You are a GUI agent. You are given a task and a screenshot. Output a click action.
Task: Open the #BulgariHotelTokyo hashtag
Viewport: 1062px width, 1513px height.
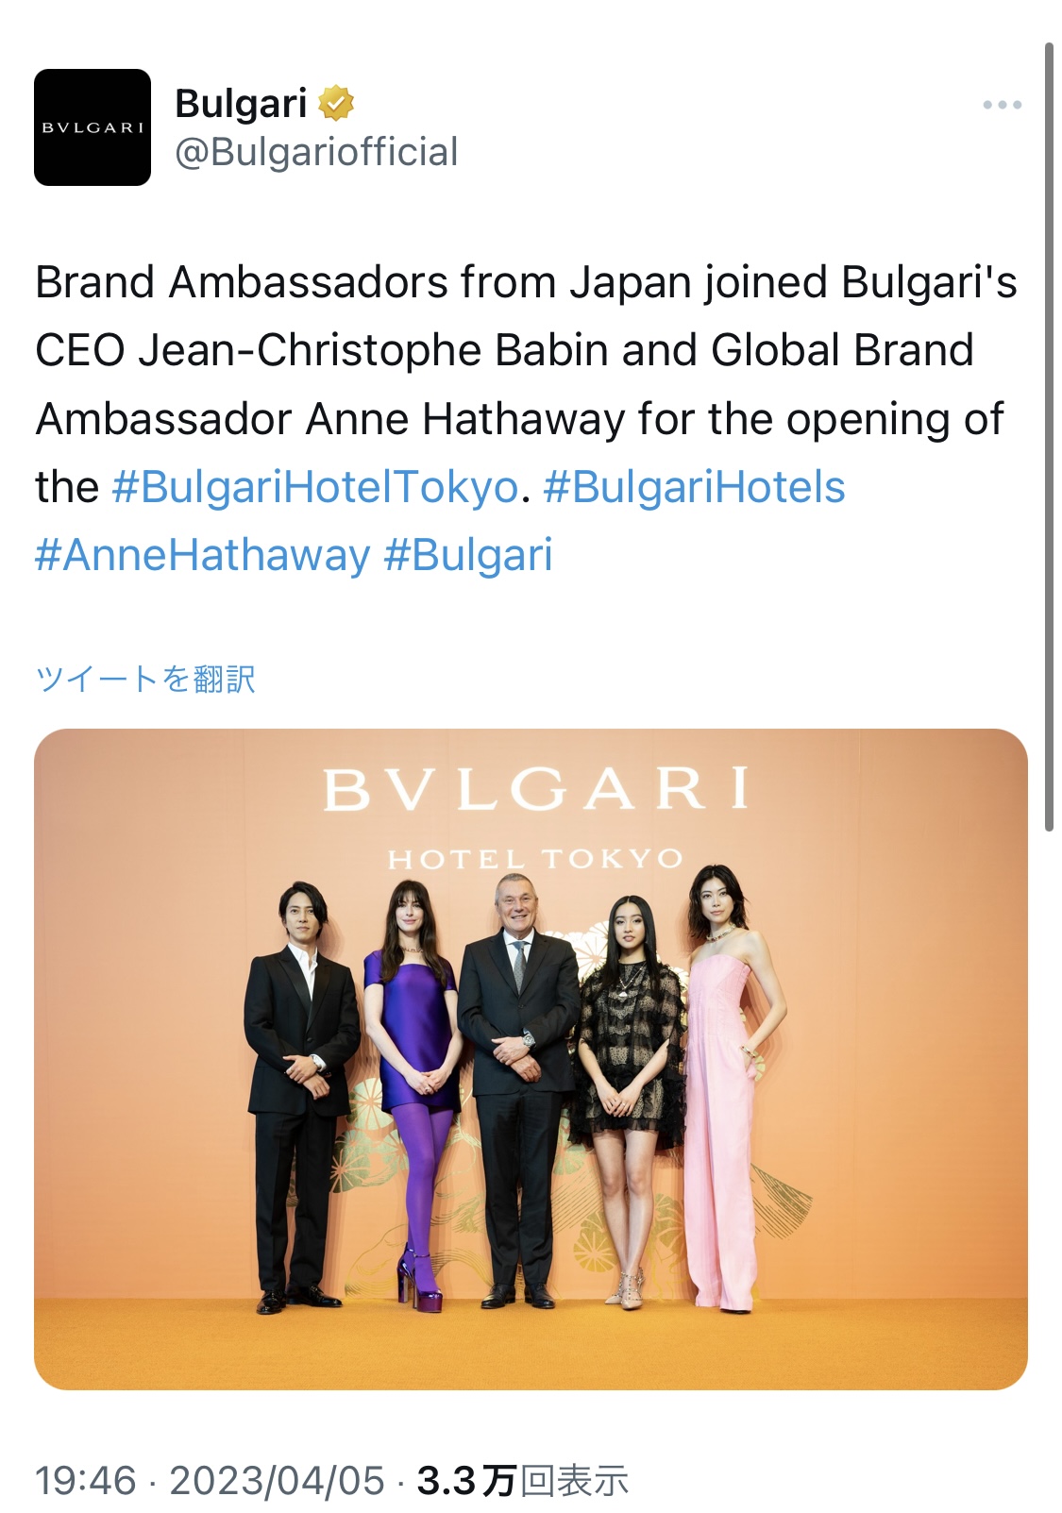click(x=315, y=487)
